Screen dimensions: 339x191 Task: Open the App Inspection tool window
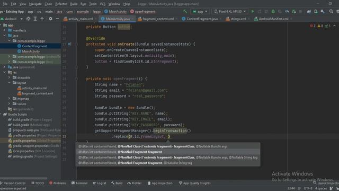point(160,183)
